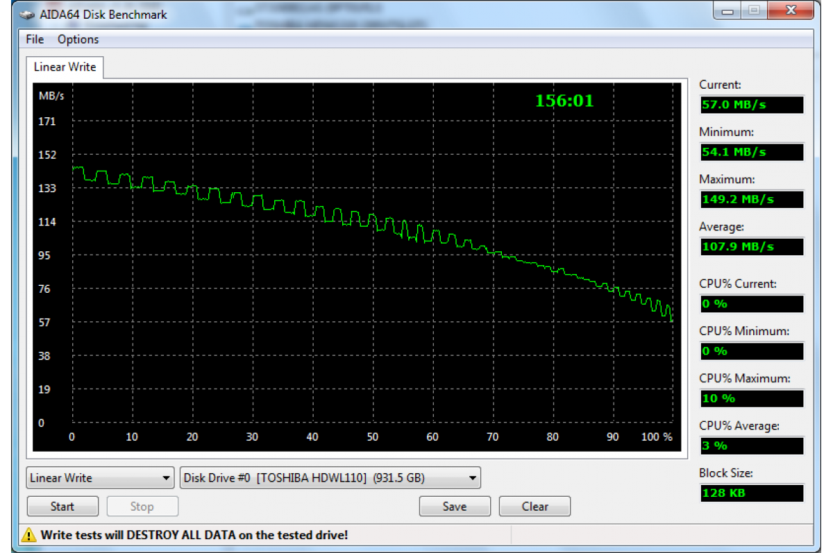The image size is (833, 553).
Task: Minimize the Disk Benchmark window
Action: [727, 11]
